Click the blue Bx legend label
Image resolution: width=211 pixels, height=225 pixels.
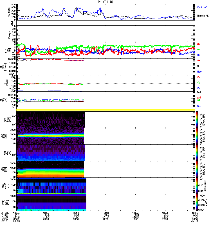(x=198, y=55)
